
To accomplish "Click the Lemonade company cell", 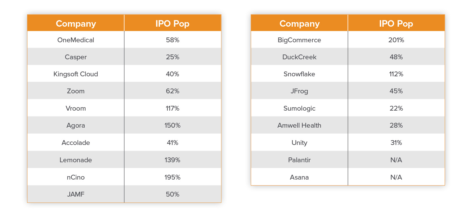I will point(76,160).
